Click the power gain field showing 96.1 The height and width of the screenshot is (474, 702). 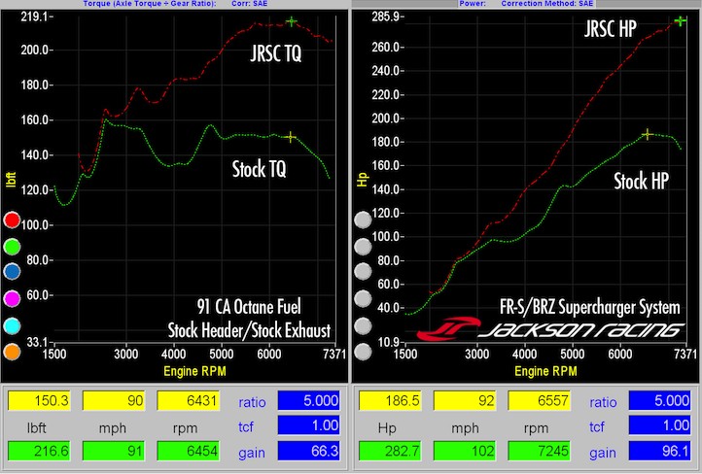[660, 451]
